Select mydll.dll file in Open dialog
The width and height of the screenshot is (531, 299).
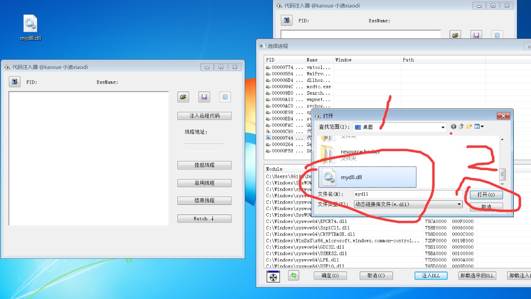368,177
